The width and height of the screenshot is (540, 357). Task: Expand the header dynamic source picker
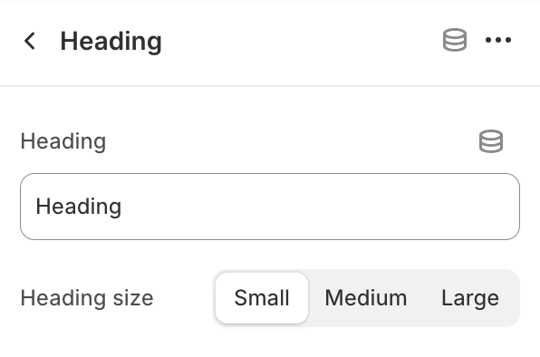click(455, 40)
